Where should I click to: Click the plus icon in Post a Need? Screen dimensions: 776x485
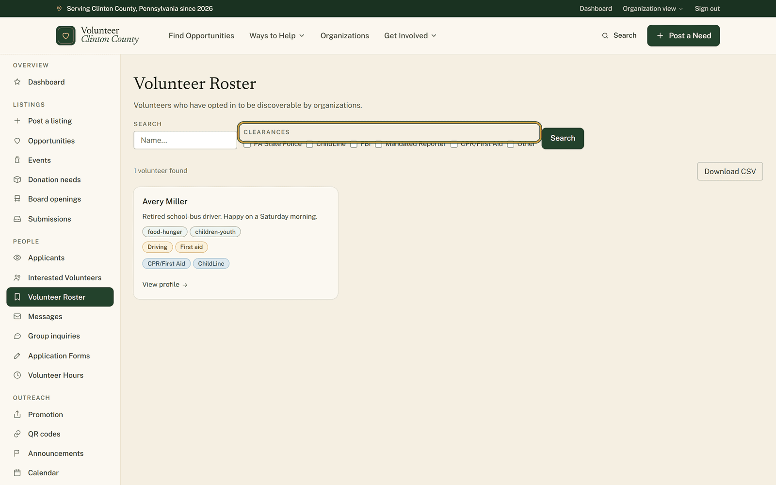point(660,35)
